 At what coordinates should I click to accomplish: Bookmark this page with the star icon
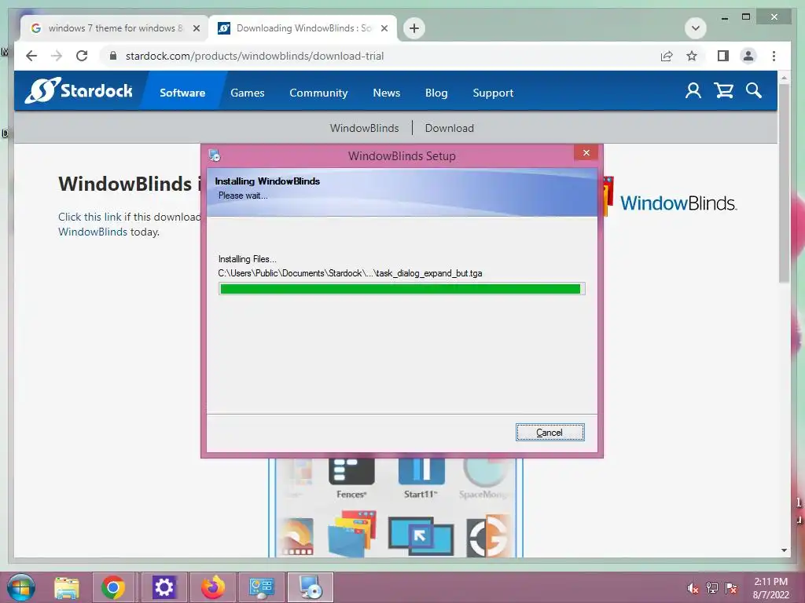[x=692, y=56]
